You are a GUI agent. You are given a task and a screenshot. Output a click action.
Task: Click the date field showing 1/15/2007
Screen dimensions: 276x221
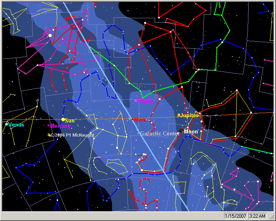pyautogui.click(x=235, y=216)
